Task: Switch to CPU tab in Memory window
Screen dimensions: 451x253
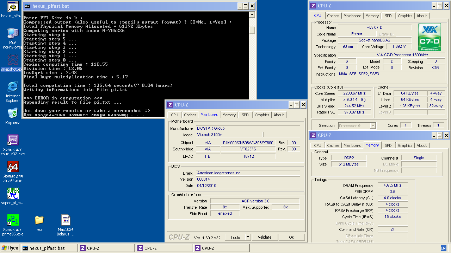Action: pos(317,145)
